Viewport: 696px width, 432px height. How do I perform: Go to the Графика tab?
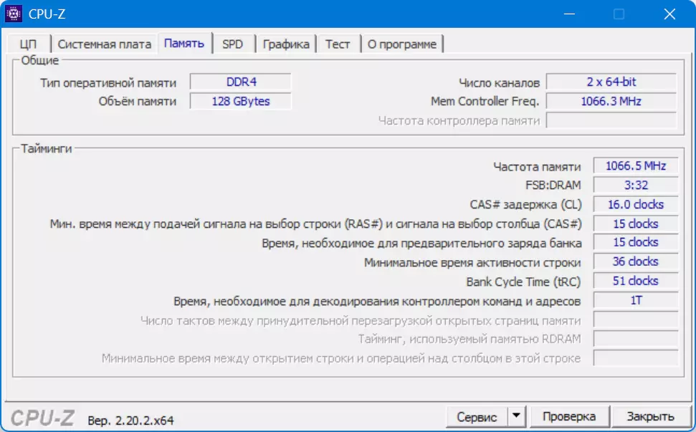point(286,44)
